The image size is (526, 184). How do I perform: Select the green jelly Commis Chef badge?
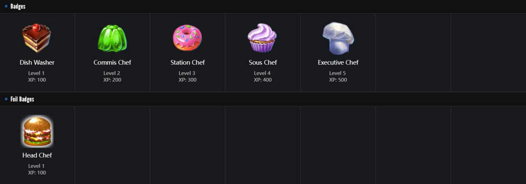(x=112, y=38)
